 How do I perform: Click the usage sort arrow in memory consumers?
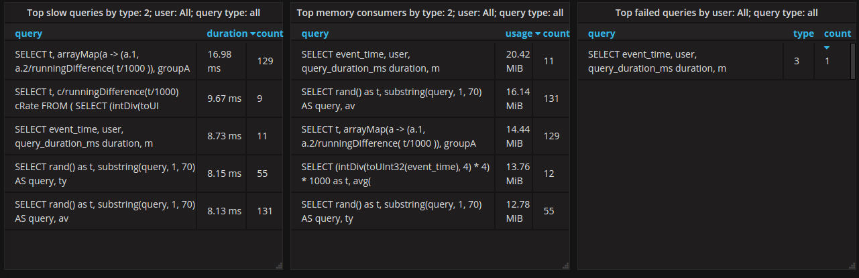(x=538, y=33)
